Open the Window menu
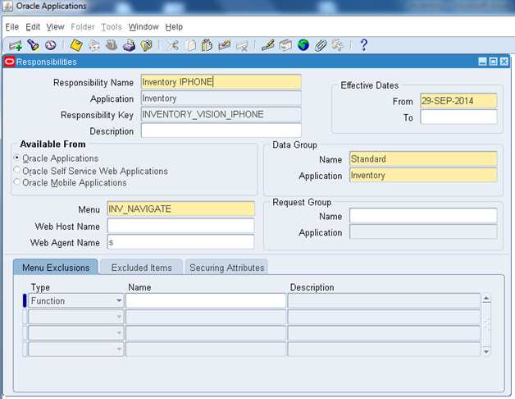Viewport: 515px width, 399px height. (144, 27)
